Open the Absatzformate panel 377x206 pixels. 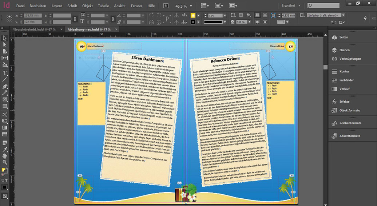[350, 136]
